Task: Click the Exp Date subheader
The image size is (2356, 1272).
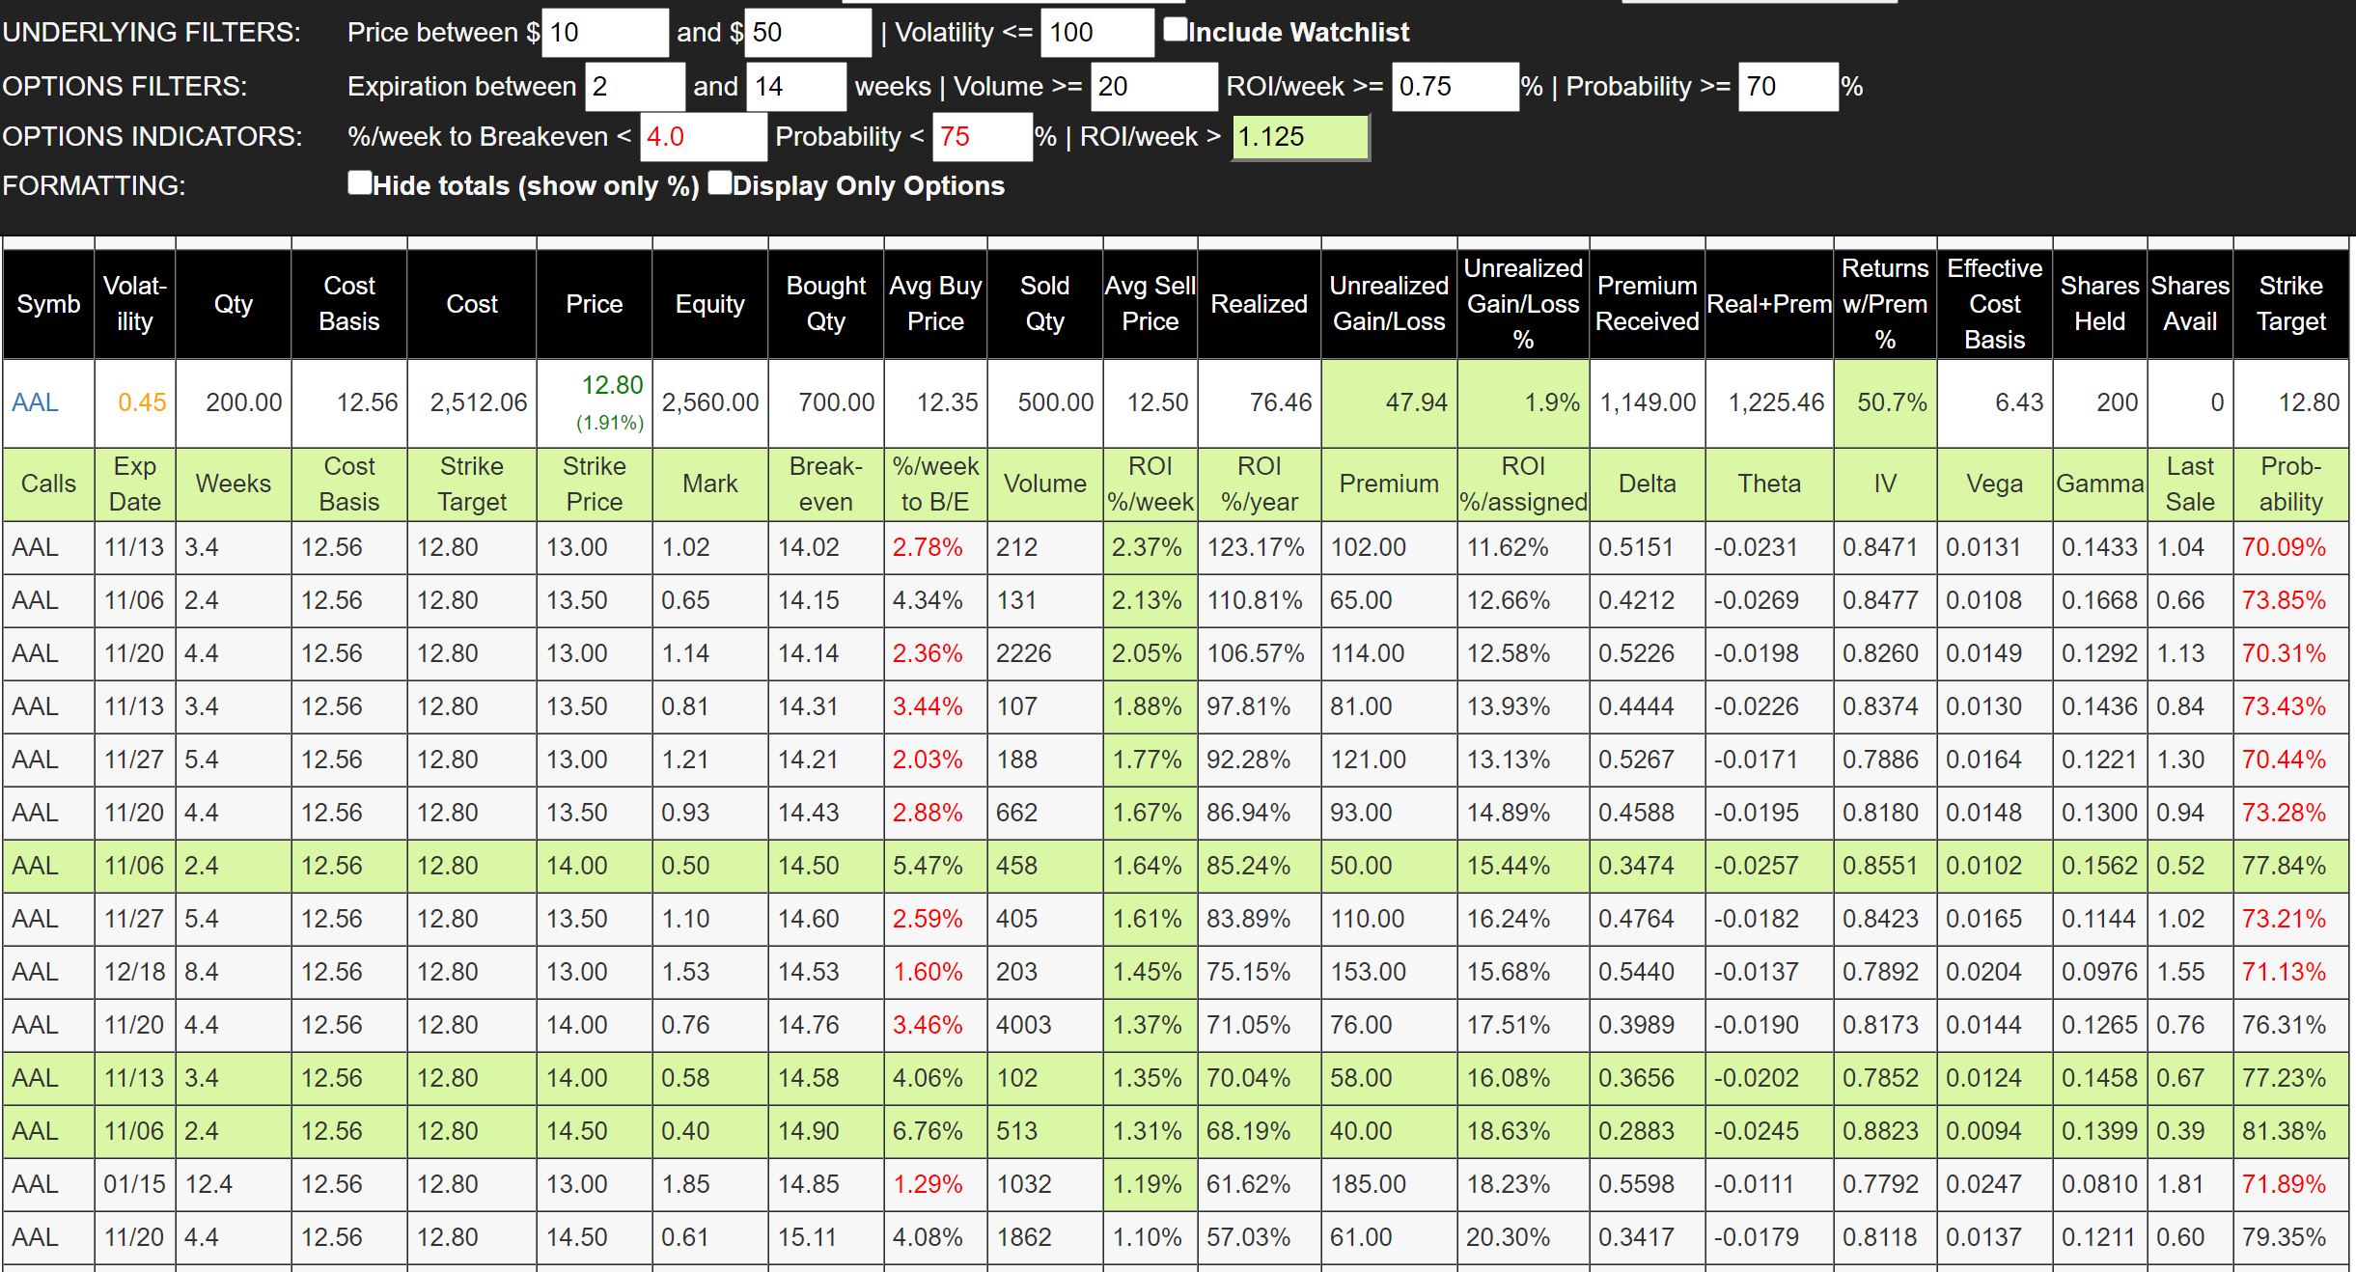Action: 135,484
